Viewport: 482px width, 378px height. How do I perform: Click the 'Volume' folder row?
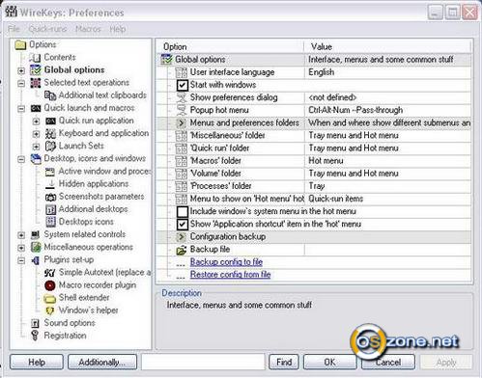314,174
